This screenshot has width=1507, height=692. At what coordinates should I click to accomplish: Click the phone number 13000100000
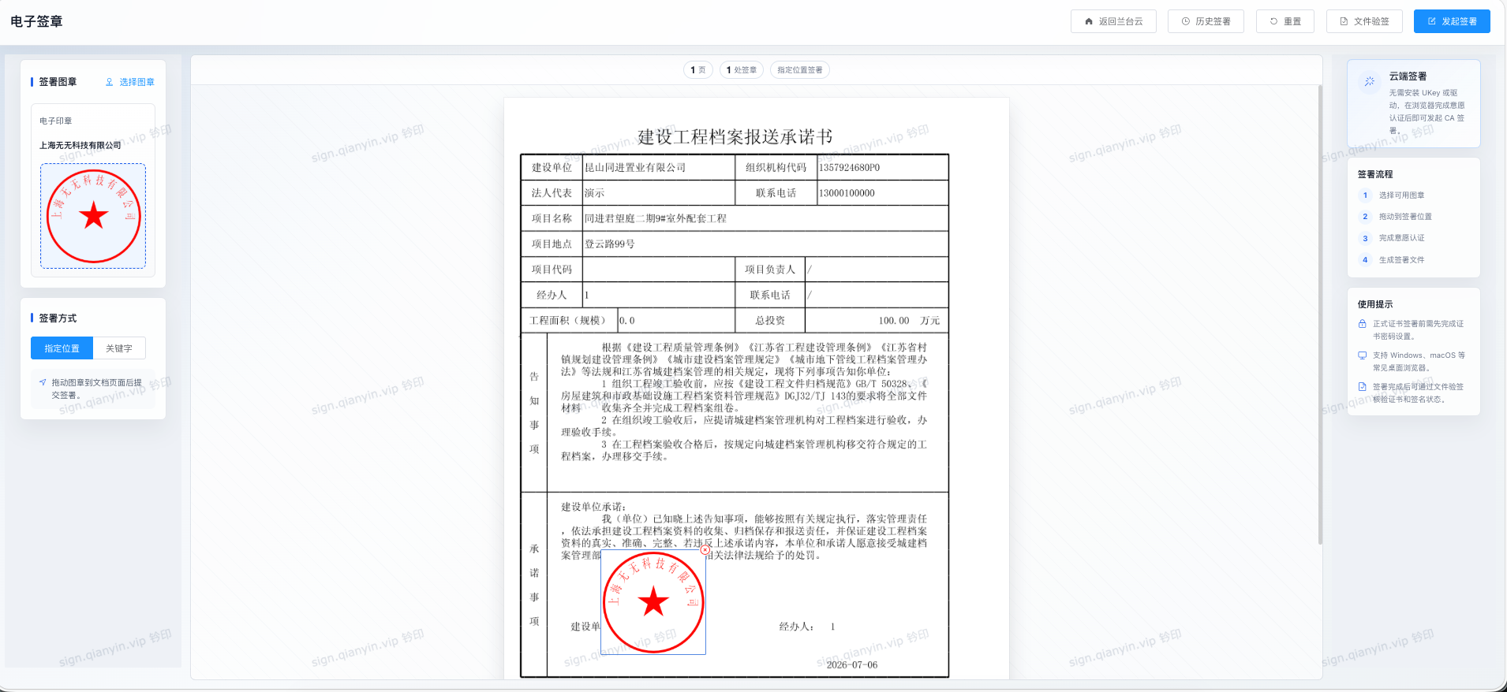coord(847,193)
